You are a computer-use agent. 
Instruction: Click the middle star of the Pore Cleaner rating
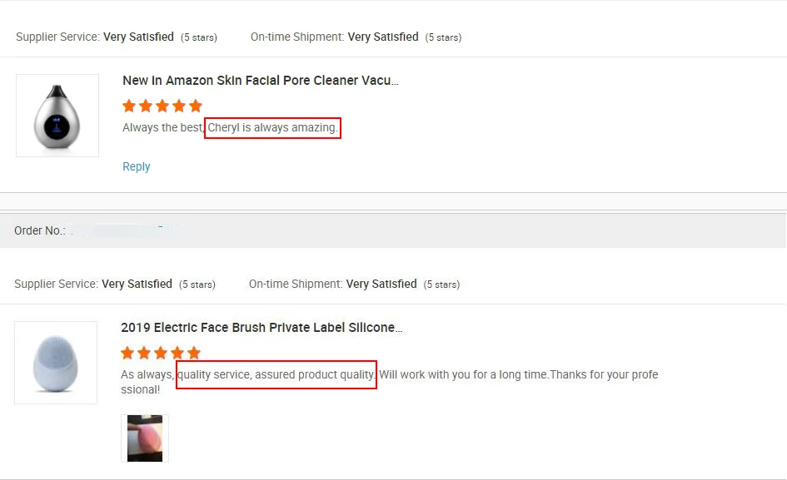click(162, 106)
